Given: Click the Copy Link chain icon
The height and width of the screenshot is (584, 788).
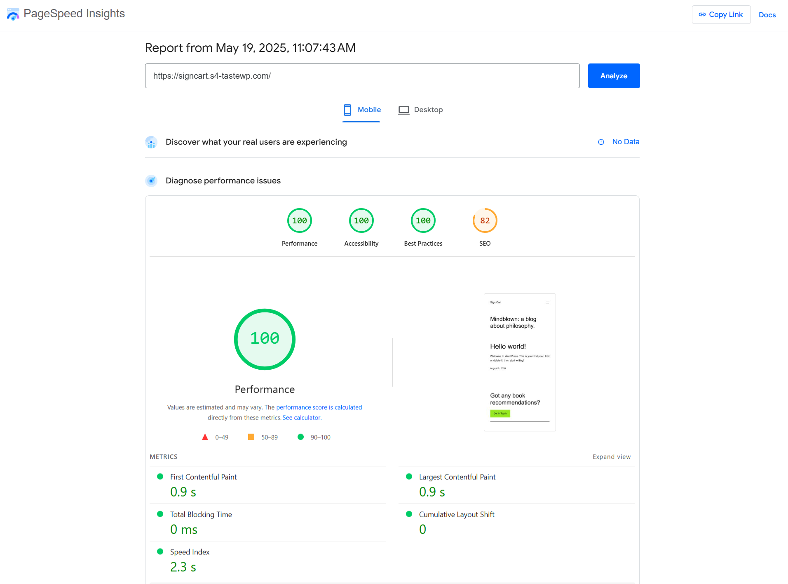Looking at the screenshot, I should (x=702, y=14).
